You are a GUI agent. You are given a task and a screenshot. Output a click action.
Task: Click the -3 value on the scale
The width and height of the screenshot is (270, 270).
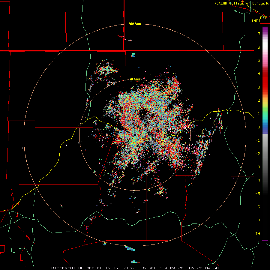click(258, 167)
